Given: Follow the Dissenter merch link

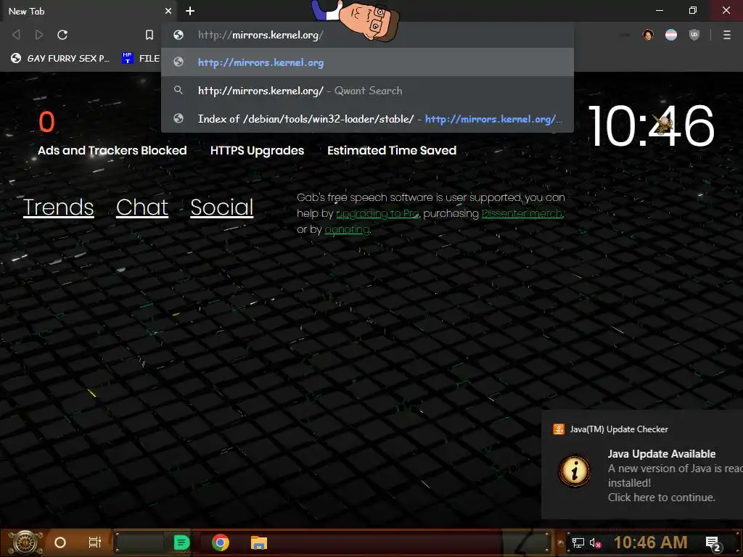Looking at the screenshot, I should [x=522, y=214].
